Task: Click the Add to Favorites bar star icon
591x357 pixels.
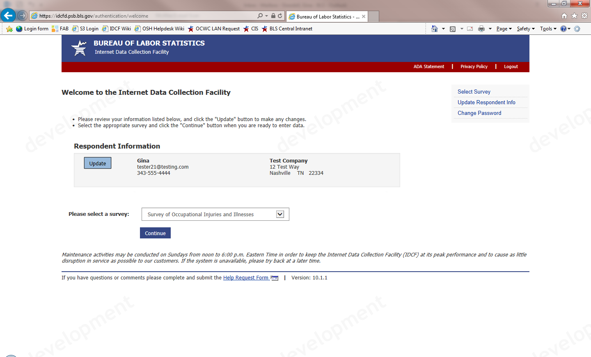Action: pos(9,29)
